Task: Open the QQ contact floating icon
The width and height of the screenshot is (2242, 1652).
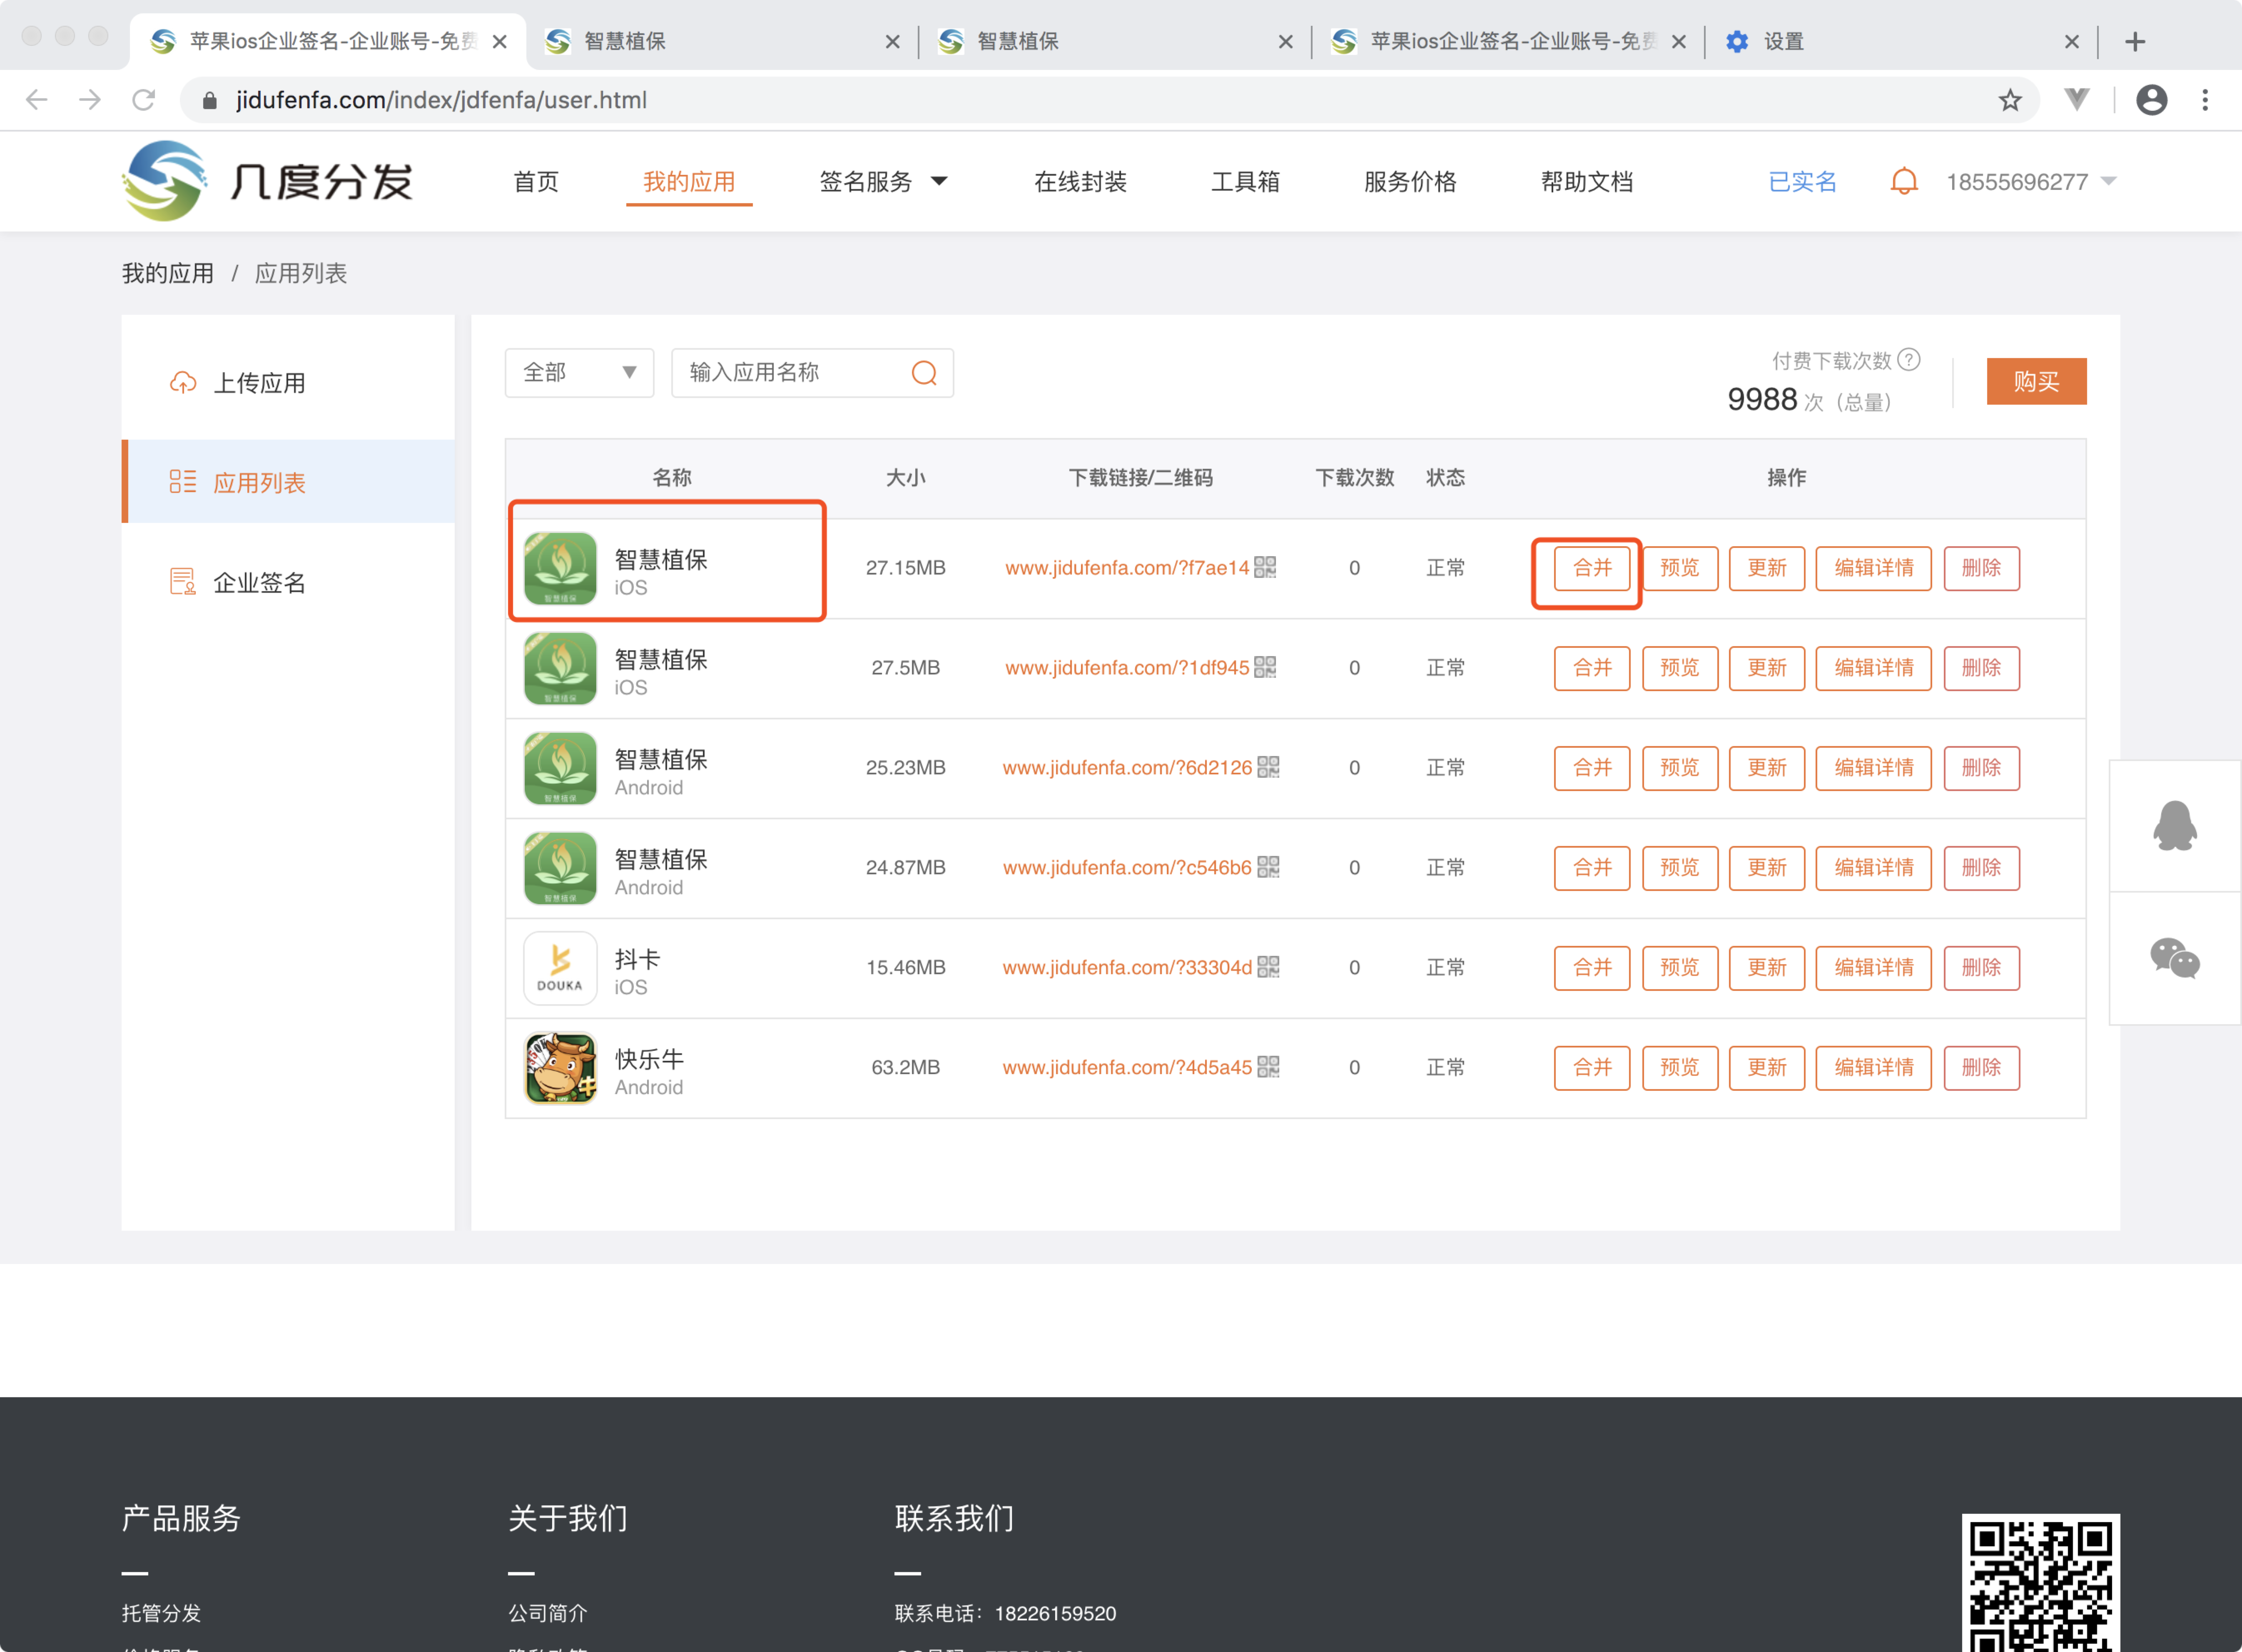Action: (x=2175, y=825)
